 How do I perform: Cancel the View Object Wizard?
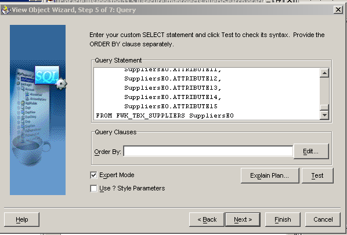[x=323, y=219]
